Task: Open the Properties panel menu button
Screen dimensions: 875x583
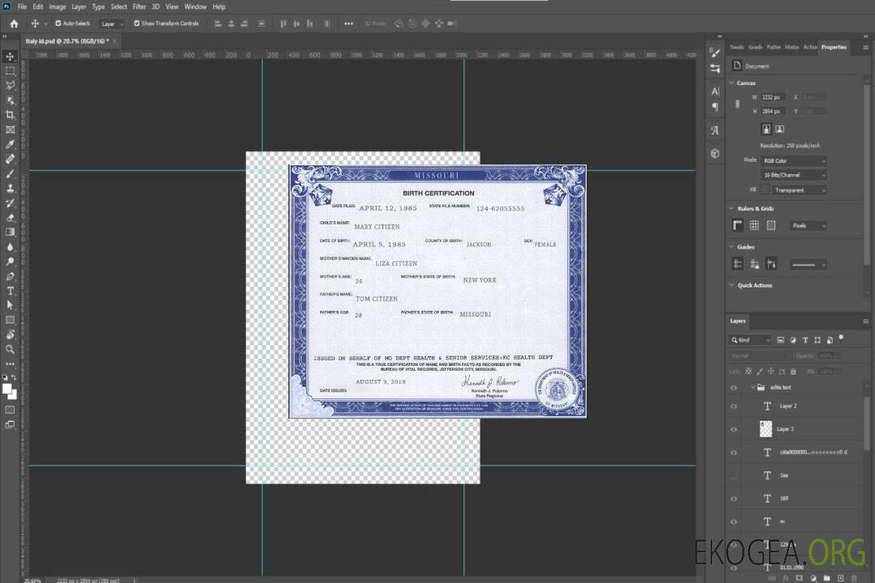Action: click(x=865, y=48)
